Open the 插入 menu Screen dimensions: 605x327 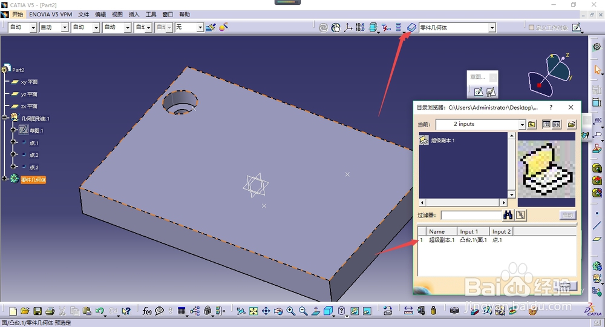click(x=134, y=15)
